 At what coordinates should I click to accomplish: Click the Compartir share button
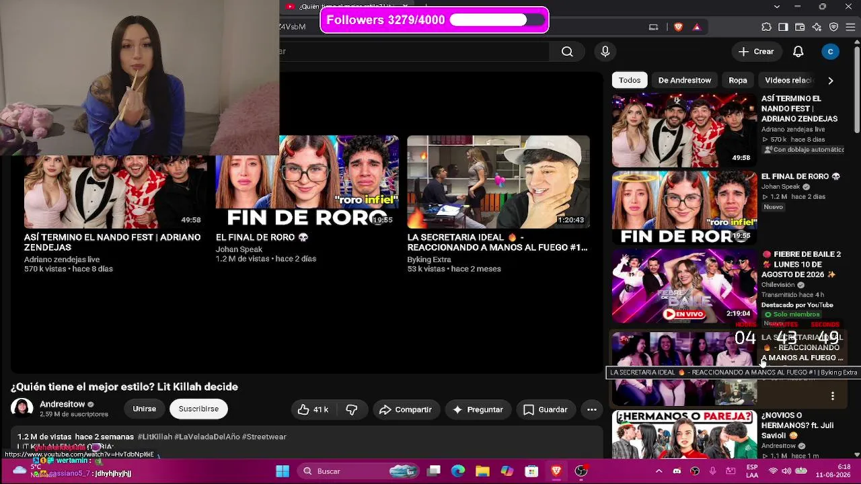[405, 409]
